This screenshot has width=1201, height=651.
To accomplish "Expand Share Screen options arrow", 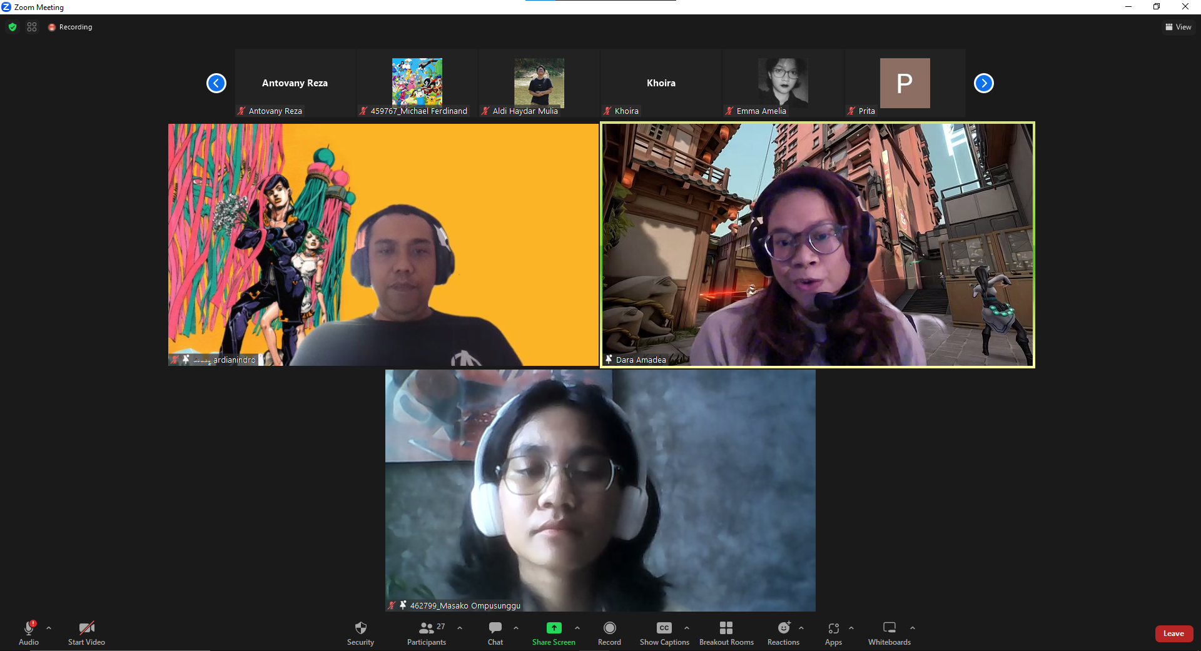I will pos(577,628).
